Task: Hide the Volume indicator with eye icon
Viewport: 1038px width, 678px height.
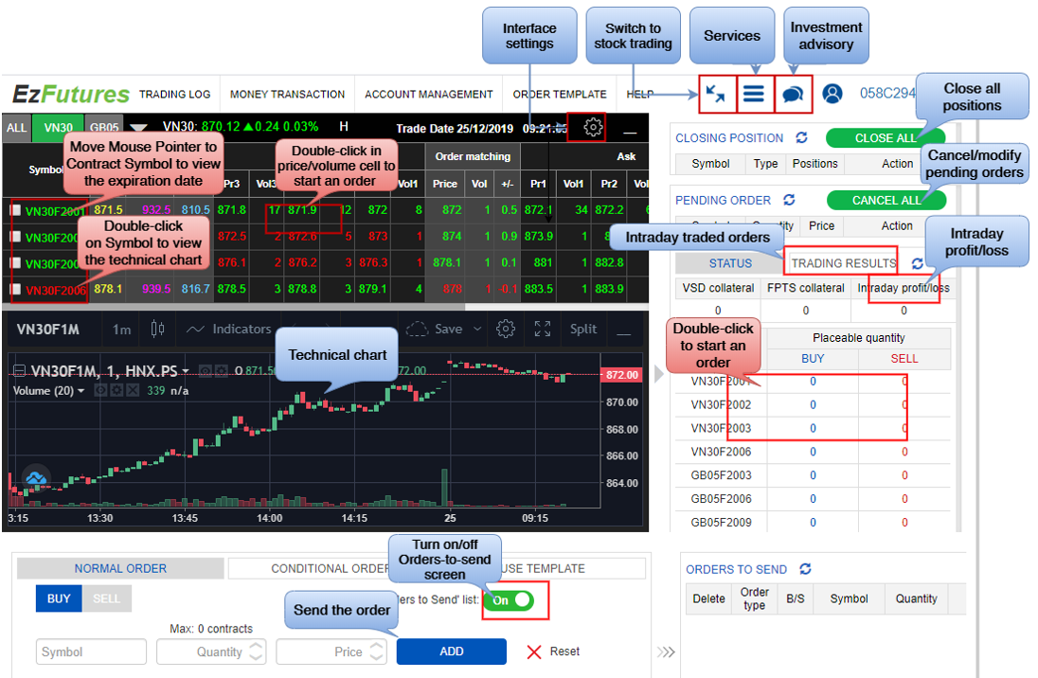Action: (x=100, y=391)
